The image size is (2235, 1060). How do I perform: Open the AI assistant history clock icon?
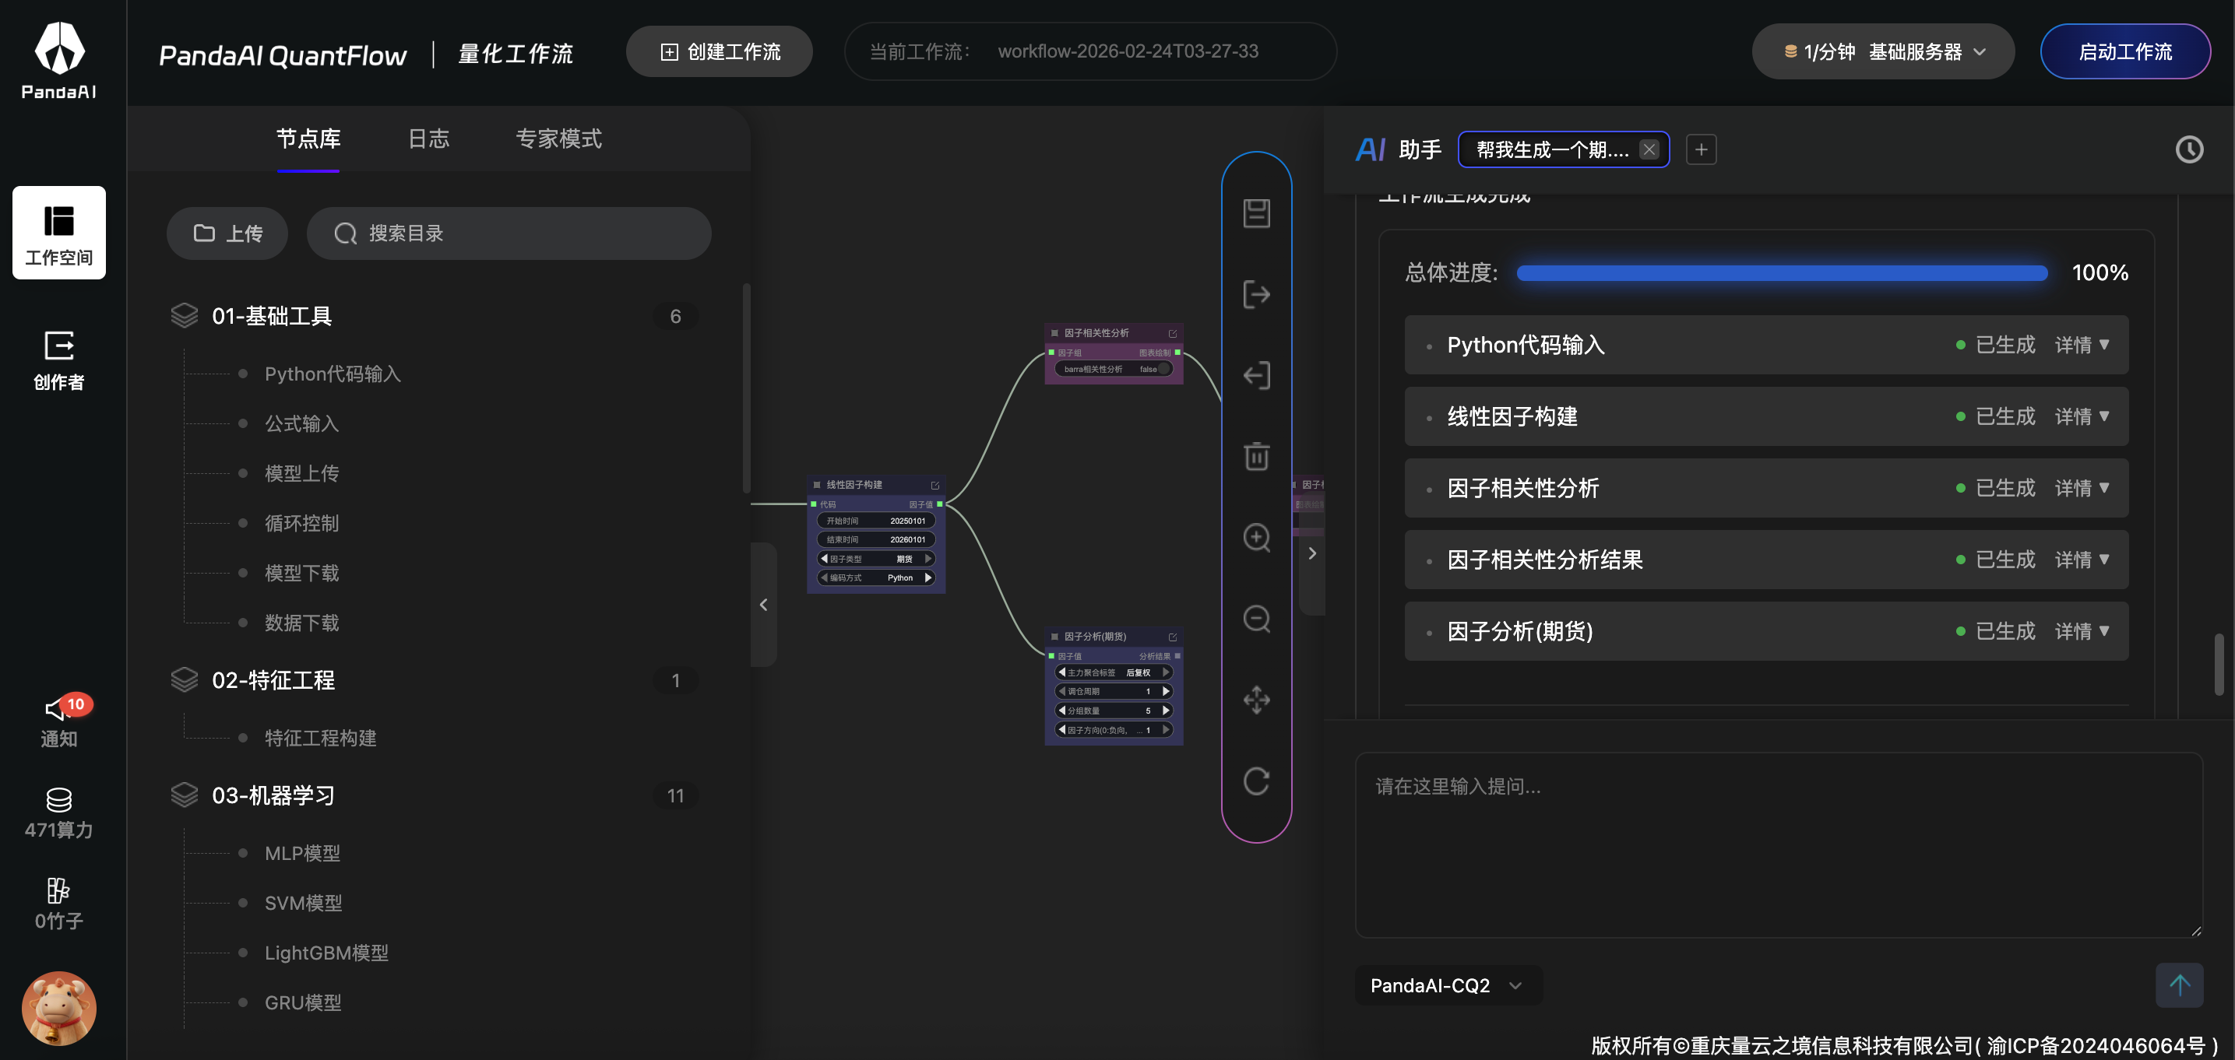point(2188,149)
